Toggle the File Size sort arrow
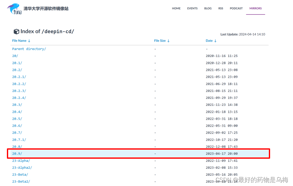The image size is (293, 186). pyautogui.click(x=169, y=41)
